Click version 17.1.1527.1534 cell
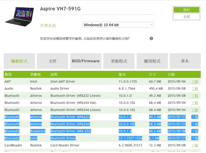The width and height of the screenshot is (206, 153). [x=130, y=138]
